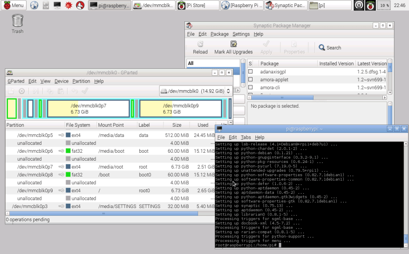The width and height of the screenshot is (409, 254).
Task: Click GParted Delete partition toolbar icon
Action: tap(22, 91)
